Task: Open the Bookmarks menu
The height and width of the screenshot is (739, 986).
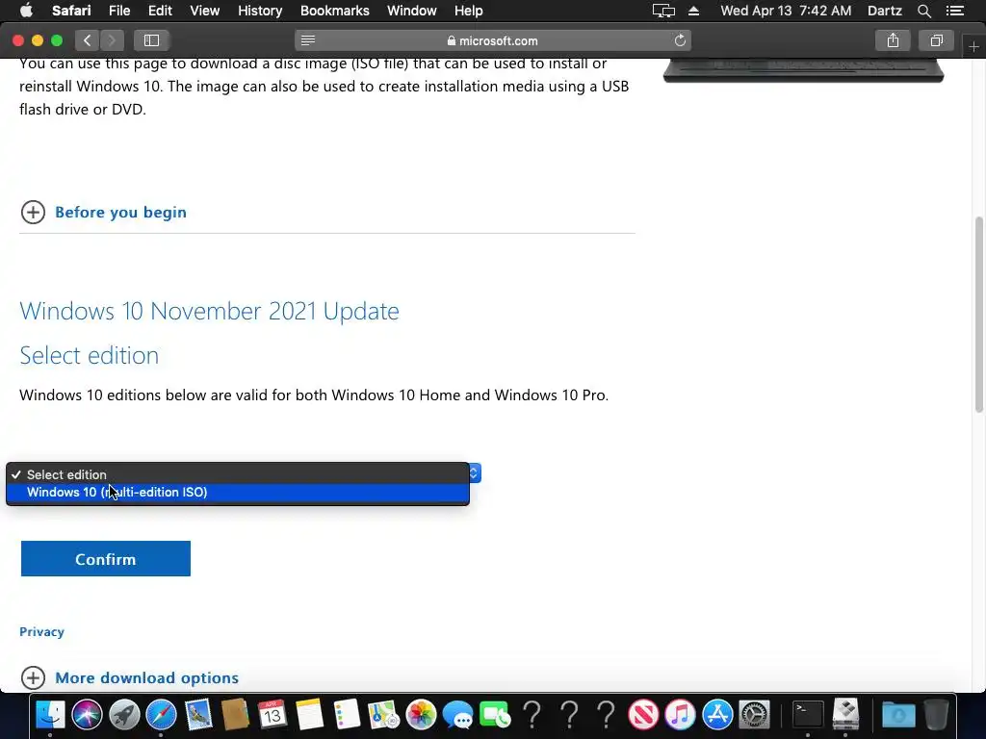Action: tap(334, 11)
